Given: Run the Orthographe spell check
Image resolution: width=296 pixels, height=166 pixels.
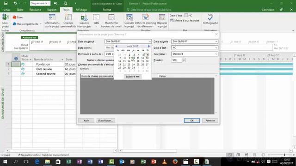Looking at the screenshot, I should [x=210, y=19].
